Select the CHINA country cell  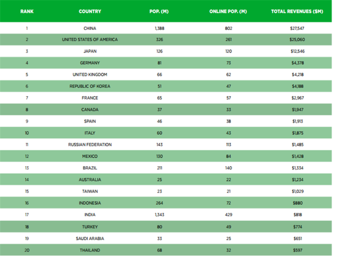click(90, 28)
